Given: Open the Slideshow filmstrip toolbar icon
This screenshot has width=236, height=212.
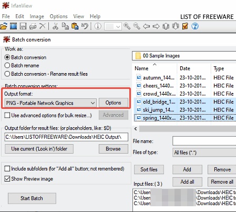Looking at the screenshot, I should (x=14, y=26).
